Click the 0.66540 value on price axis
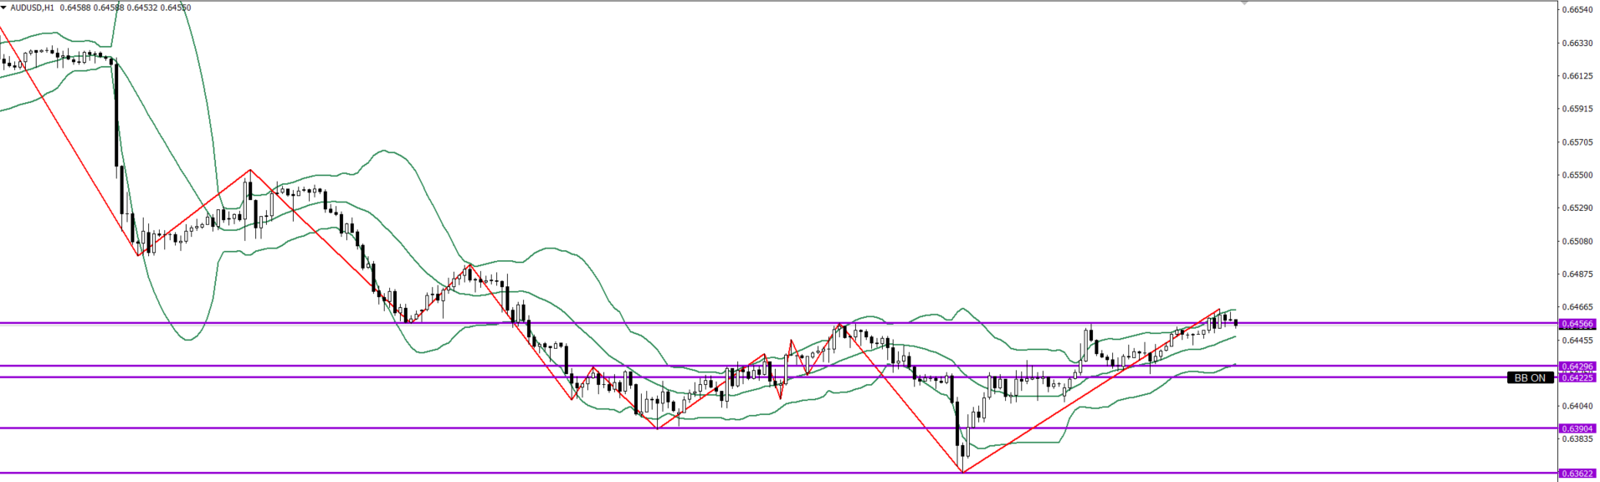 coord(1577,10)
